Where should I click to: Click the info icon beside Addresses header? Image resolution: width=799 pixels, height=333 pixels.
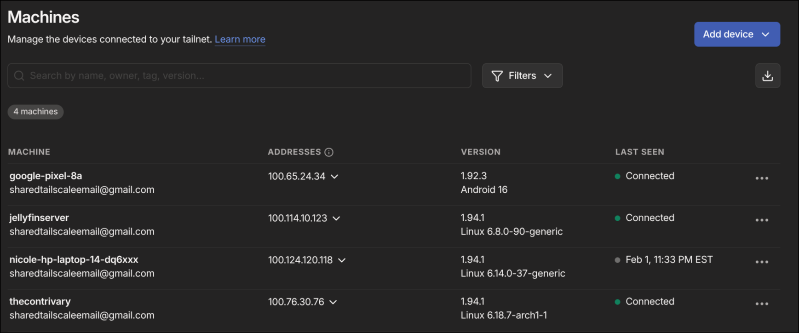(x=329, y=152)
